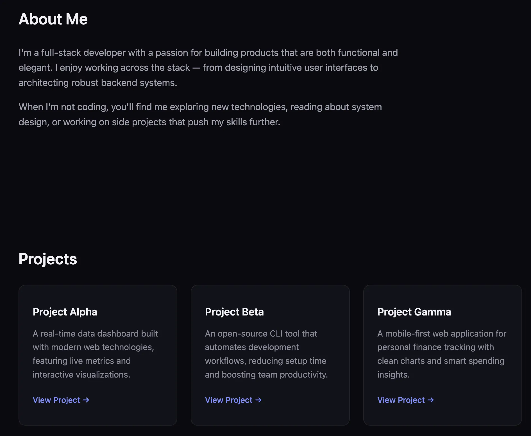Click the About Me heading

pyautogui.click(x=53, y=19)
